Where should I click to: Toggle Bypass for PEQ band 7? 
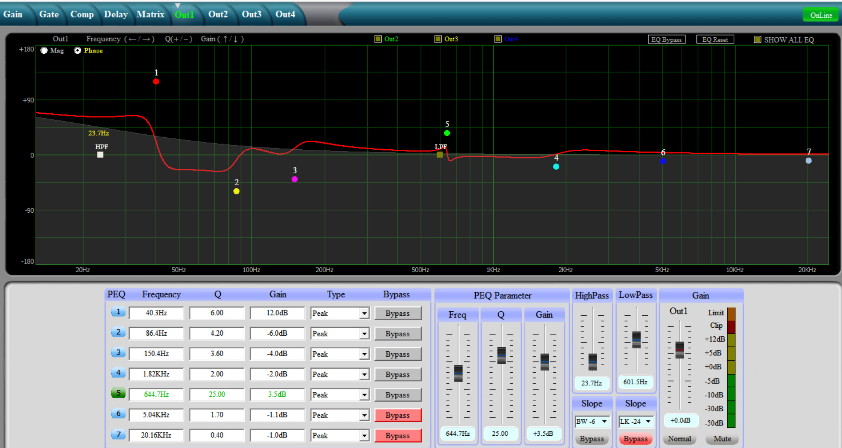click(x=398, y=436)
